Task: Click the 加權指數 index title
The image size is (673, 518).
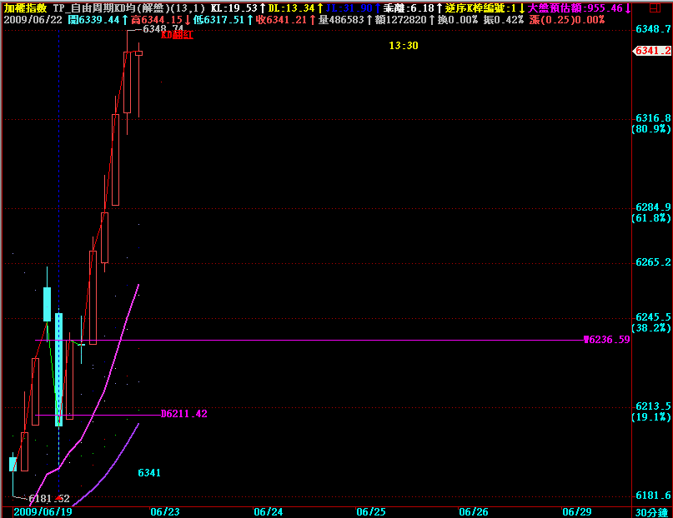Action: coord(26,7)
